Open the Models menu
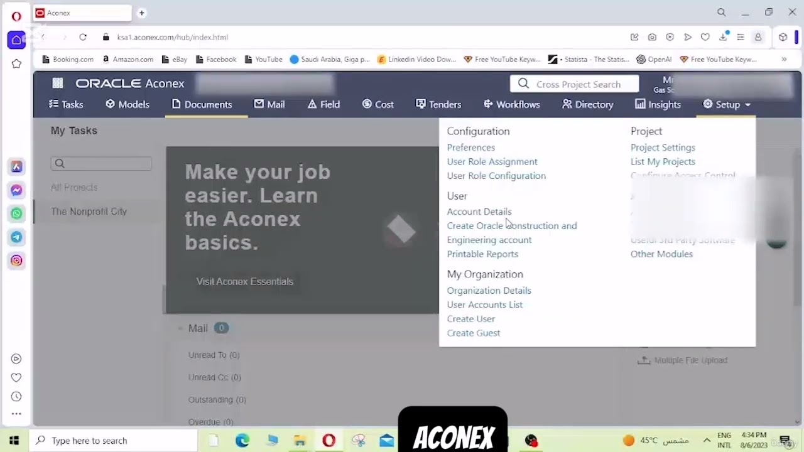Image resolution: width=804 pixels, height=452 pixels. pyautogui.click(x=128, y=104)
